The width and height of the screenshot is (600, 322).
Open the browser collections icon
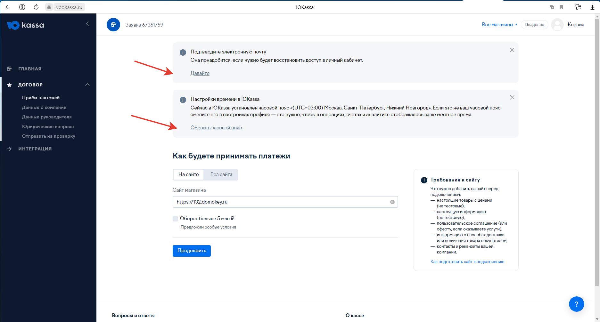pyautogui.click(x=578, y=7)
